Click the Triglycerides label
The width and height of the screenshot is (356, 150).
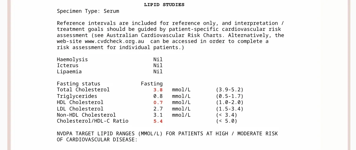[x=77, y=96]
